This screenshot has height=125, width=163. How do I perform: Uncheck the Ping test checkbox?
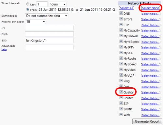click(121, 81)
